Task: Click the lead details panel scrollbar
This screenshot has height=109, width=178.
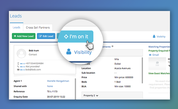Action: (x=75, y=89)
